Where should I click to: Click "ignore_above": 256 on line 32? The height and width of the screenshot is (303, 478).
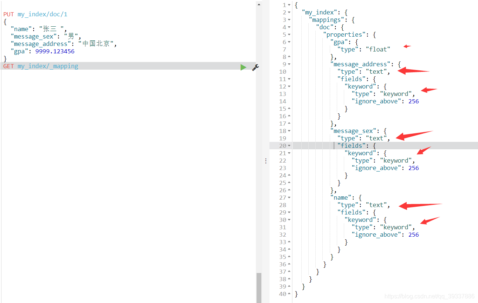[385, 235]
